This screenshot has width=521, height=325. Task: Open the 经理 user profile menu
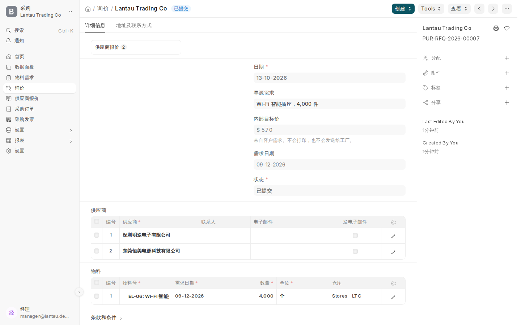(39, 313)
